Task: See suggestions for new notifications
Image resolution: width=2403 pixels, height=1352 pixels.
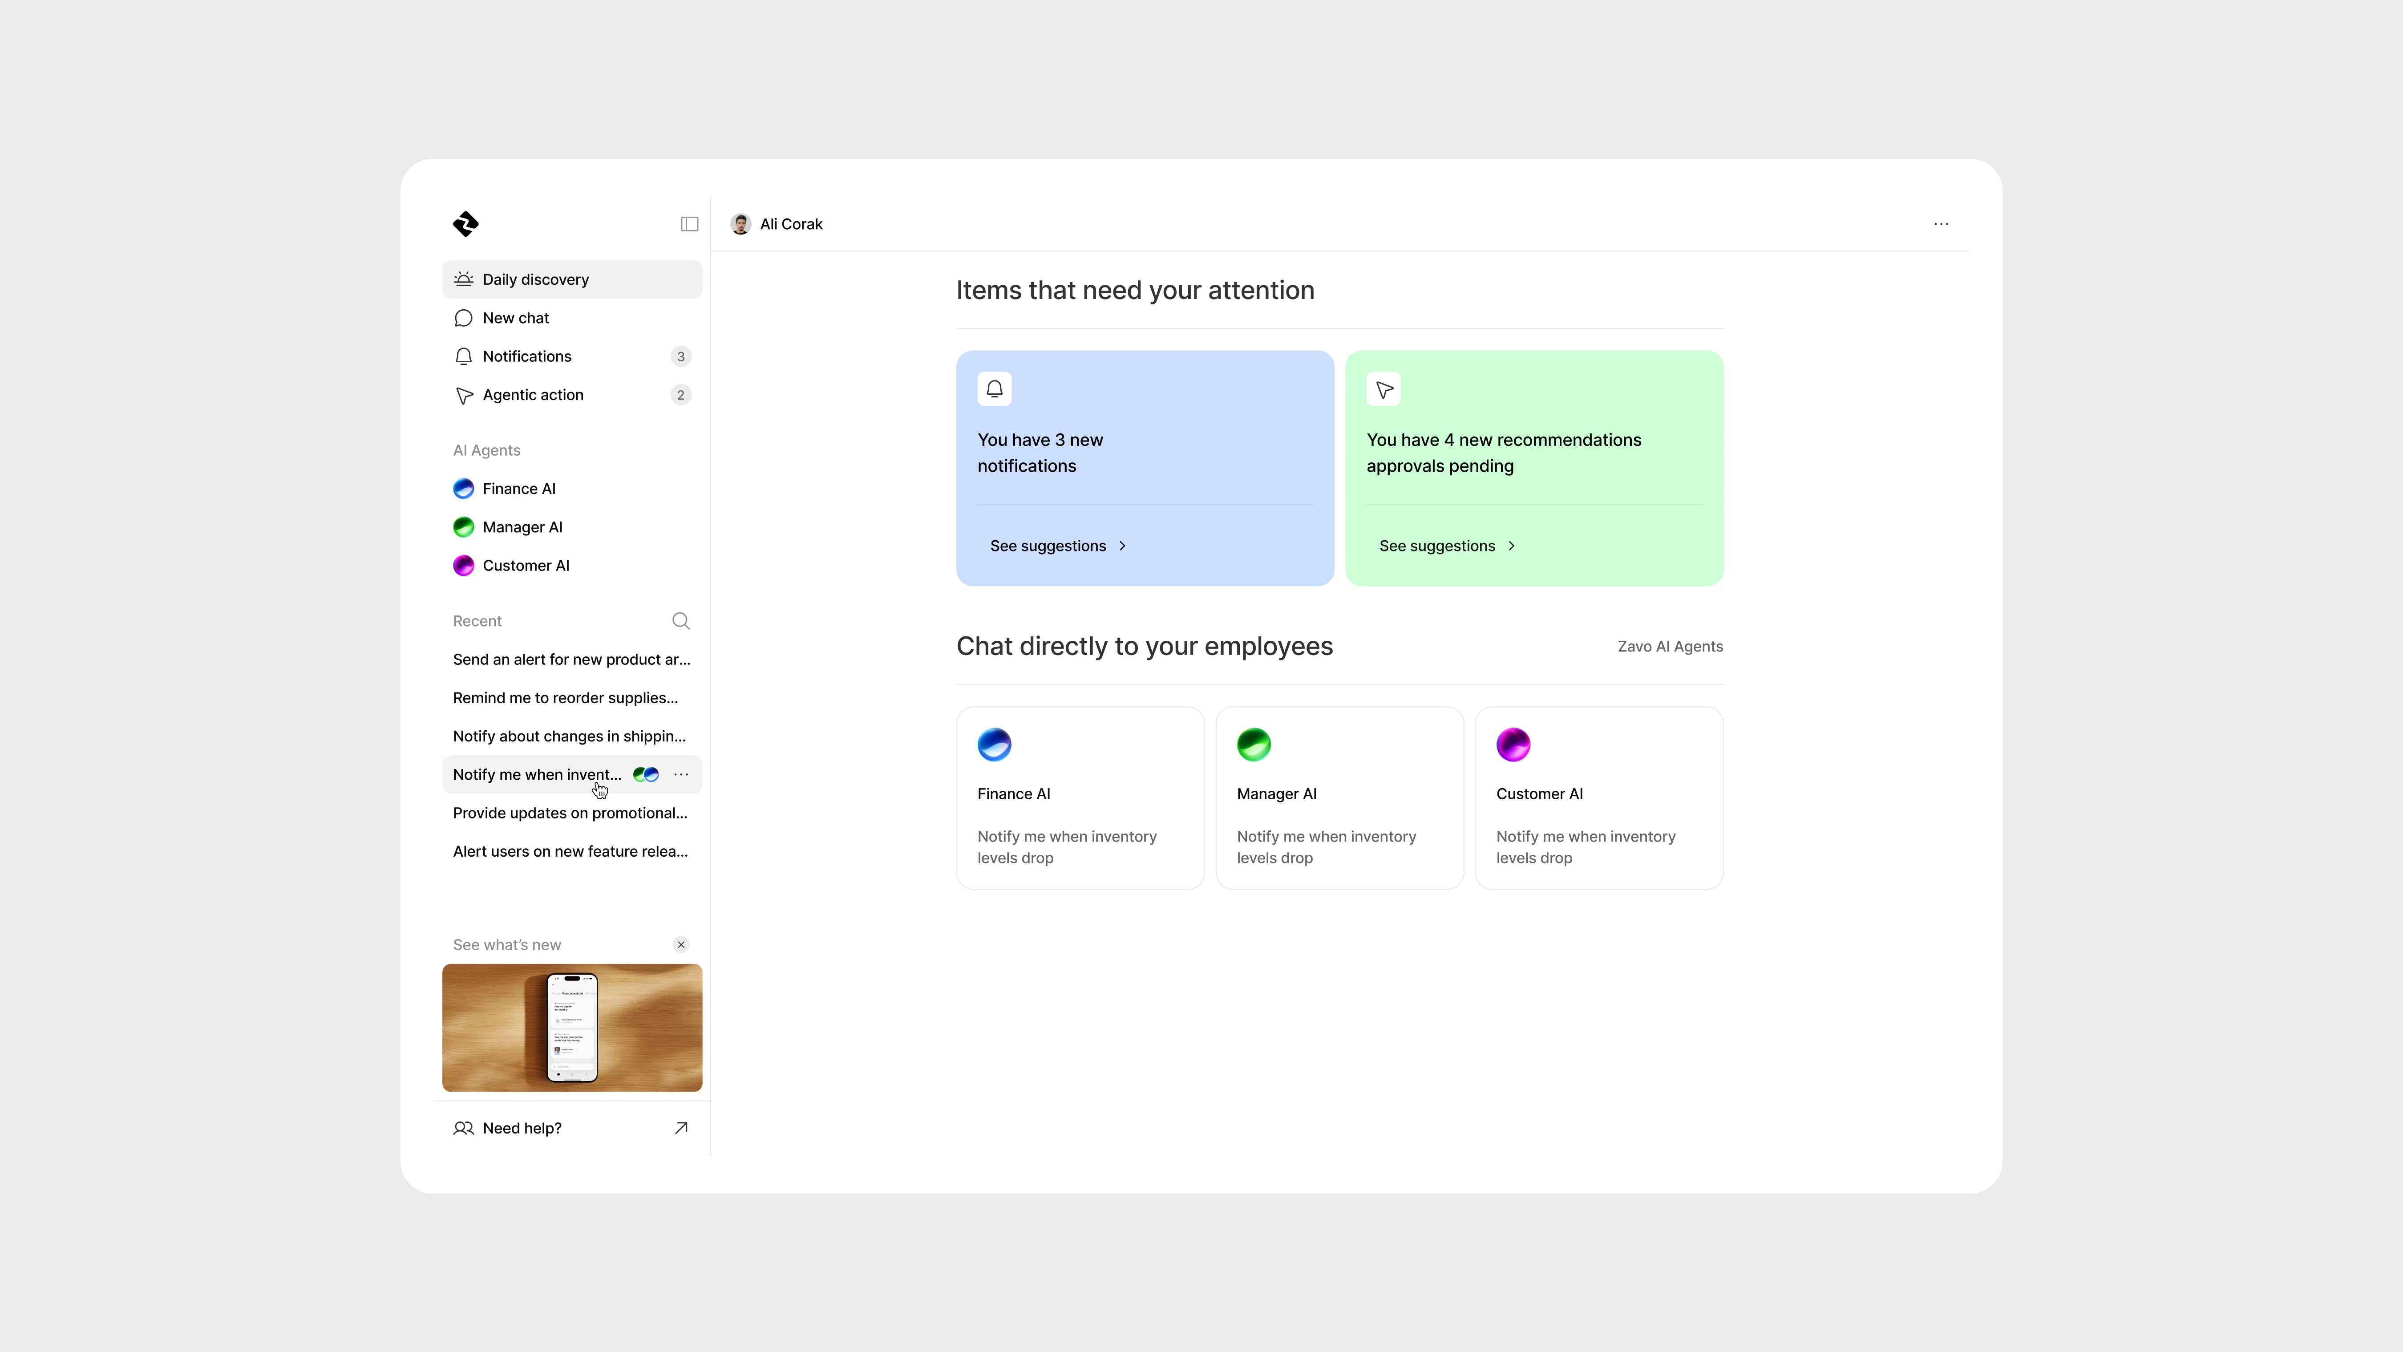Action: click(1058, 546)
